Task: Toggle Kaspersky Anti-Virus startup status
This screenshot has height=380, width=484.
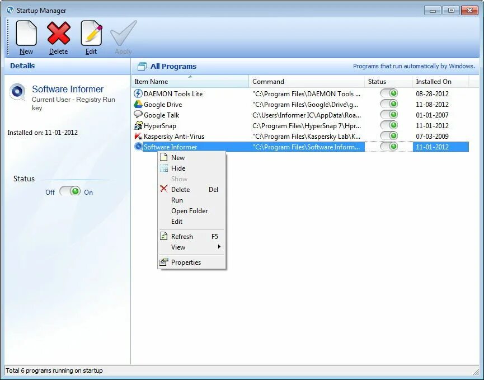Action: tap(389, 136)
